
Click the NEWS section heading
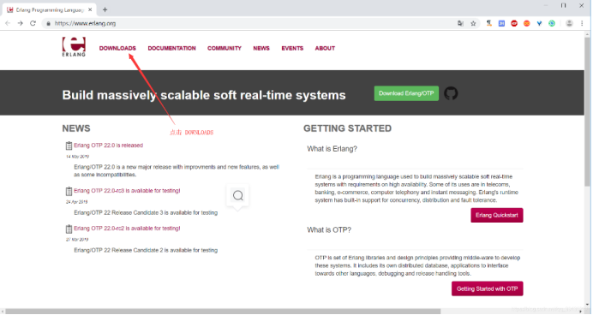point(76,128)
